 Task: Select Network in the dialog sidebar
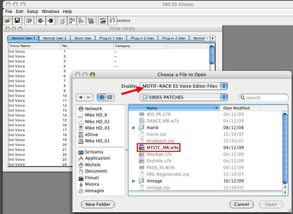90,109
